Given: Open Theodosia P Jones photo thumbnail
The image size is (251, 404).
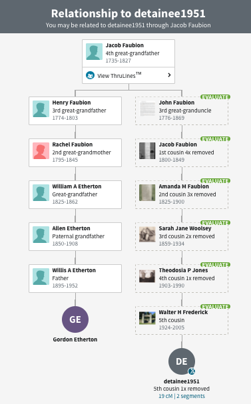Looking at the screenshot, I should click(147, 276).
